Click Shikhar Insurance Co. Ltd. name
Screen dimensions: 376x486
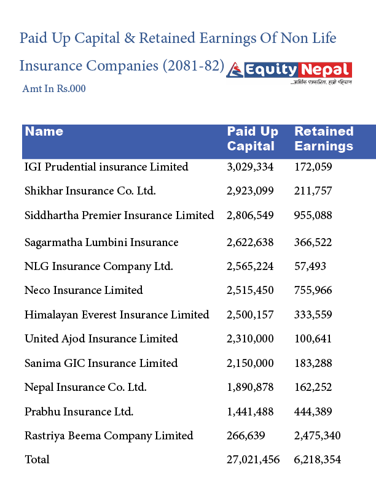90,191
